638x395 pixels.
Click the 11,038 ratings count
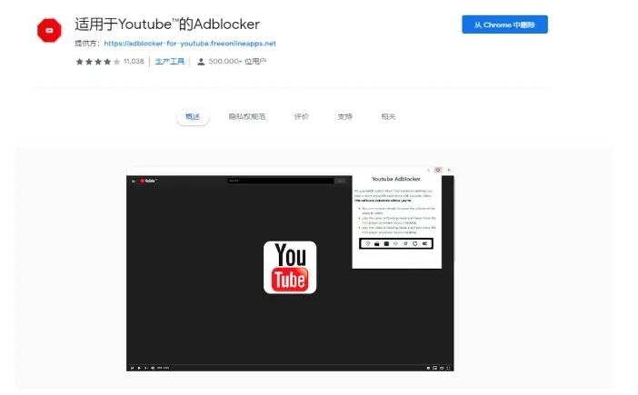(134, 62)
